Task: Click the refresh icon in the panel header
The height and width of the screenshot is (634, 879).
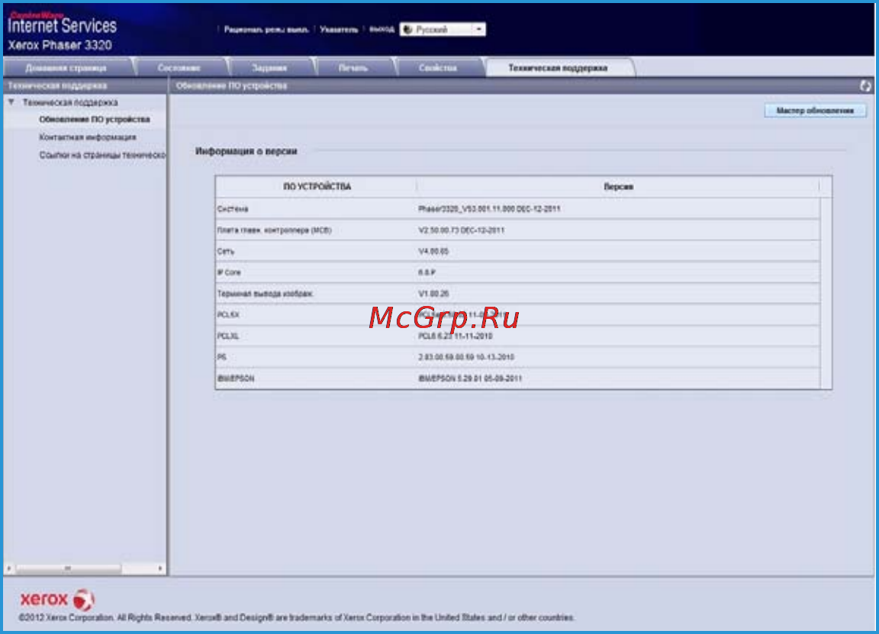Action: [x=865, y=85]
